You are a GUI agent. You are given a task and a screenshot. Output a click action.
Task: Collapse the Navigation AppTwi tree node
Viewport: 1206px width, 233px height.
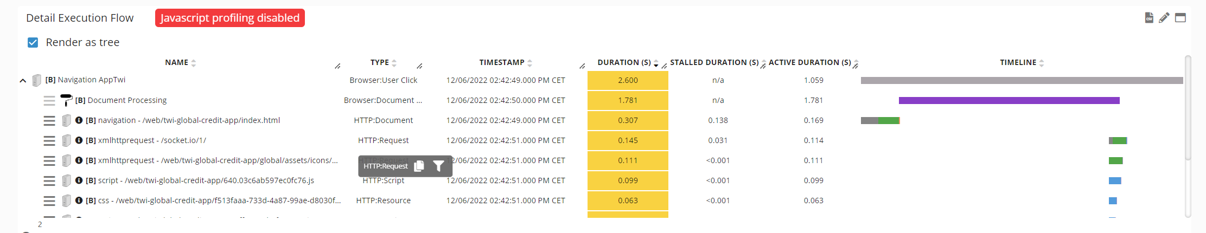23,81
